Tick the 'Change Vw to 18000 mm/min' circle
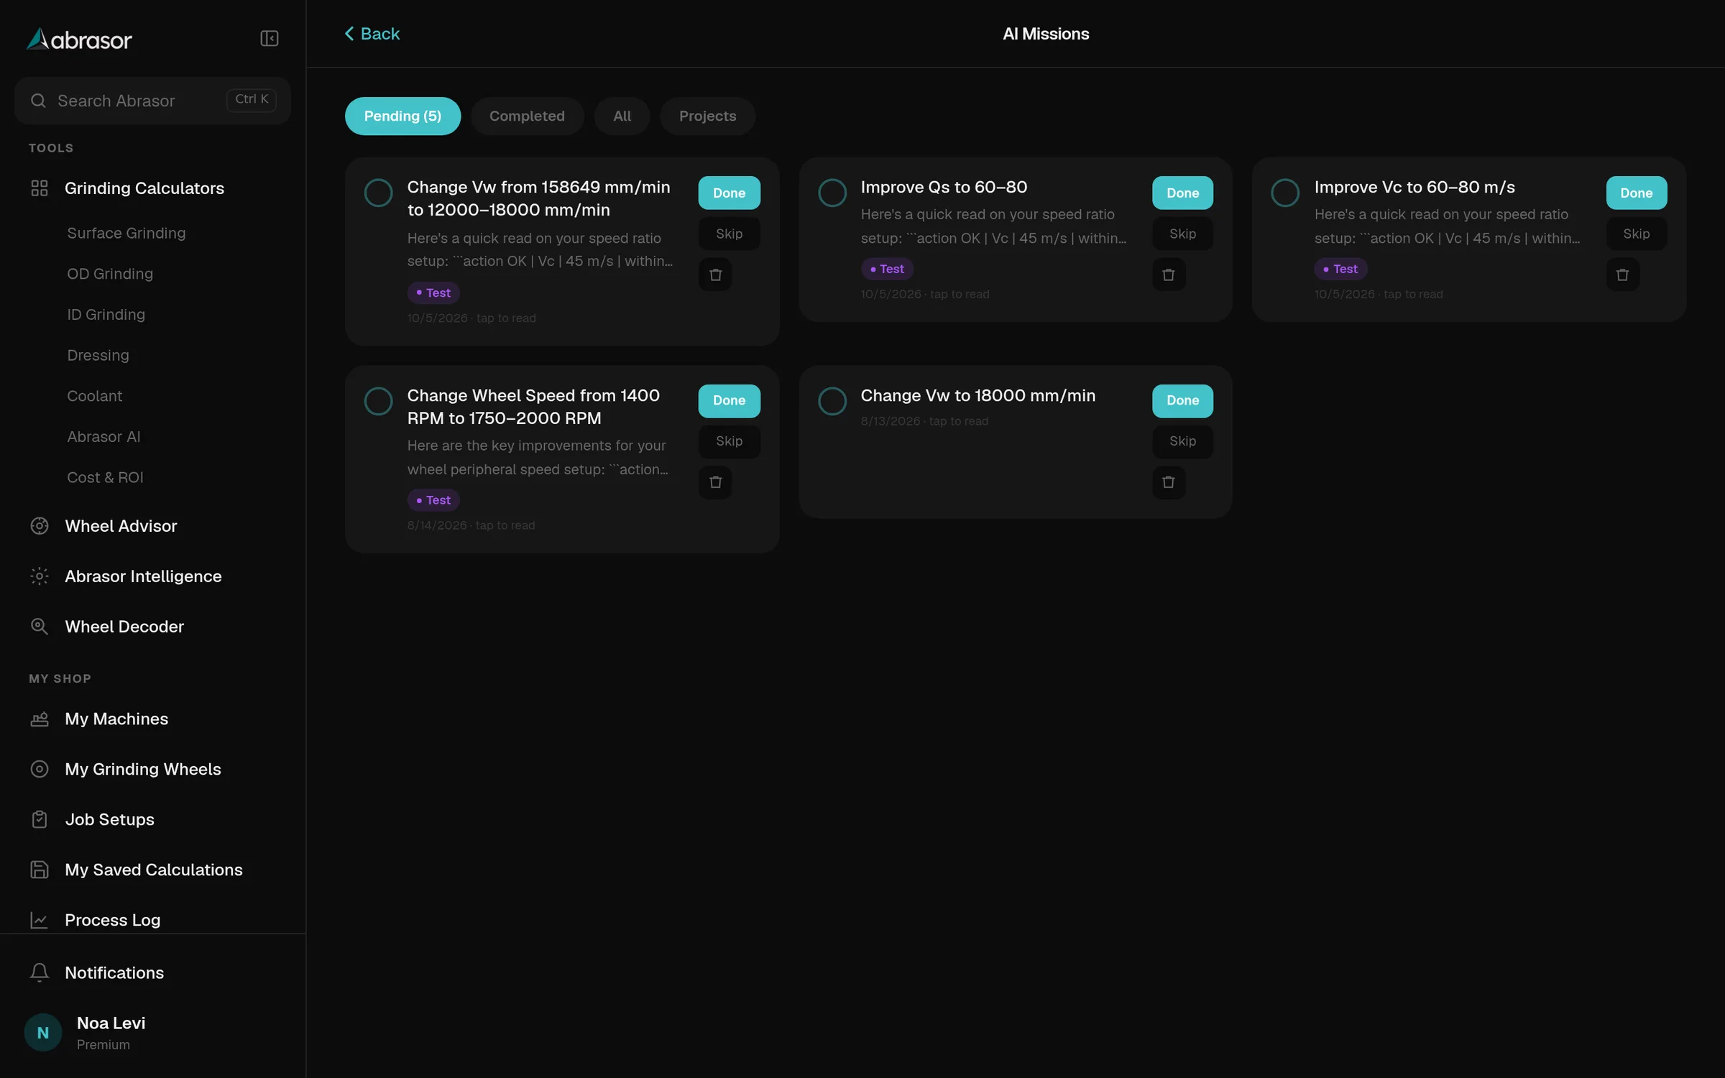Image resolution: width=1725 pixels, height=1078 pixels. coord(832,401)
